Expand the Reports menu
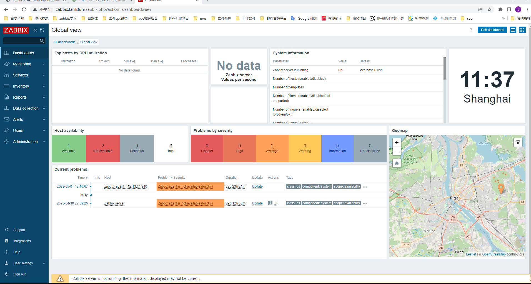The height and width of the screenshot is (284, 531). pyautogui.click(x=24, y=97)
